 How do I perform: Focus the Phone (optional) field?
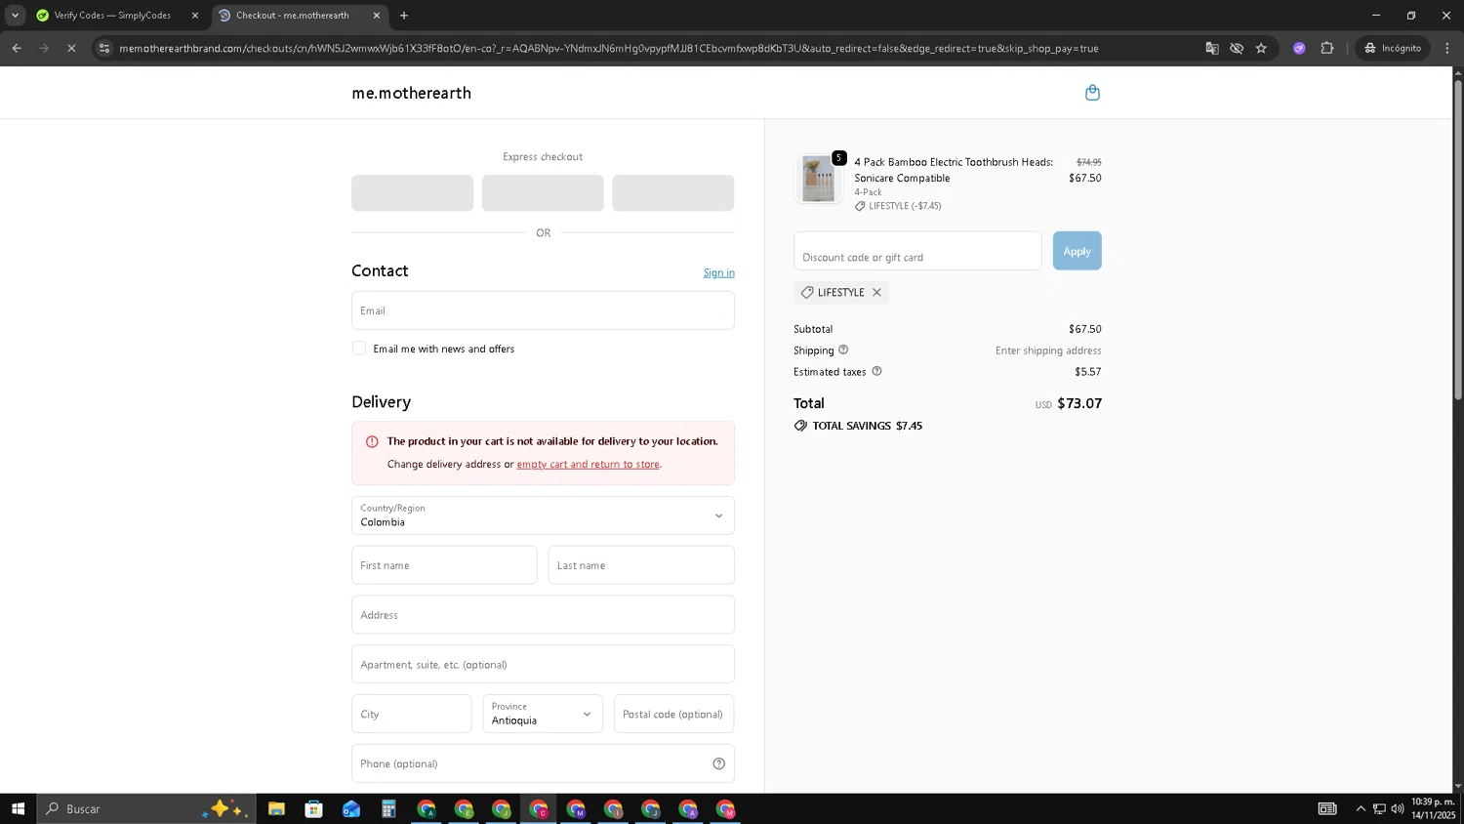[543, 763]
